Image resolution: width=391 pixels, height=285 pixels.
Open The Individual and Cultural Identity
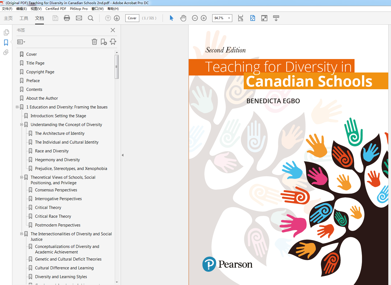(67, 142)
